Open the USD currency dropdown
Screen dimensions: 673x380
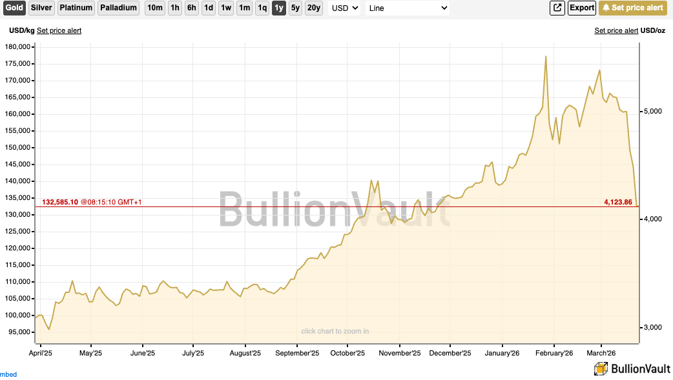point(344,8)
